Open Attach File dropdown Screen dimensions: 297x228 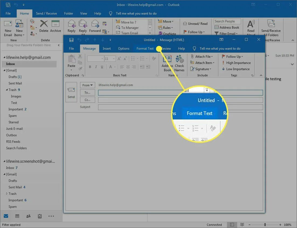[202, 56]
